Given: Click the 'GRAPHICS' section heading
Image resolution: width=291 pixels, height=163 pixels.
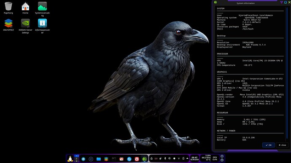Looking at the screenshot, I should [x=222, y=72].
